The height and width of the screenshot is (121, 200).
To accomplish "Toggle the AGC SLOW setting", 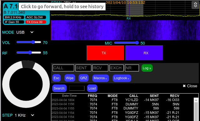I will (x=36, y=17).
